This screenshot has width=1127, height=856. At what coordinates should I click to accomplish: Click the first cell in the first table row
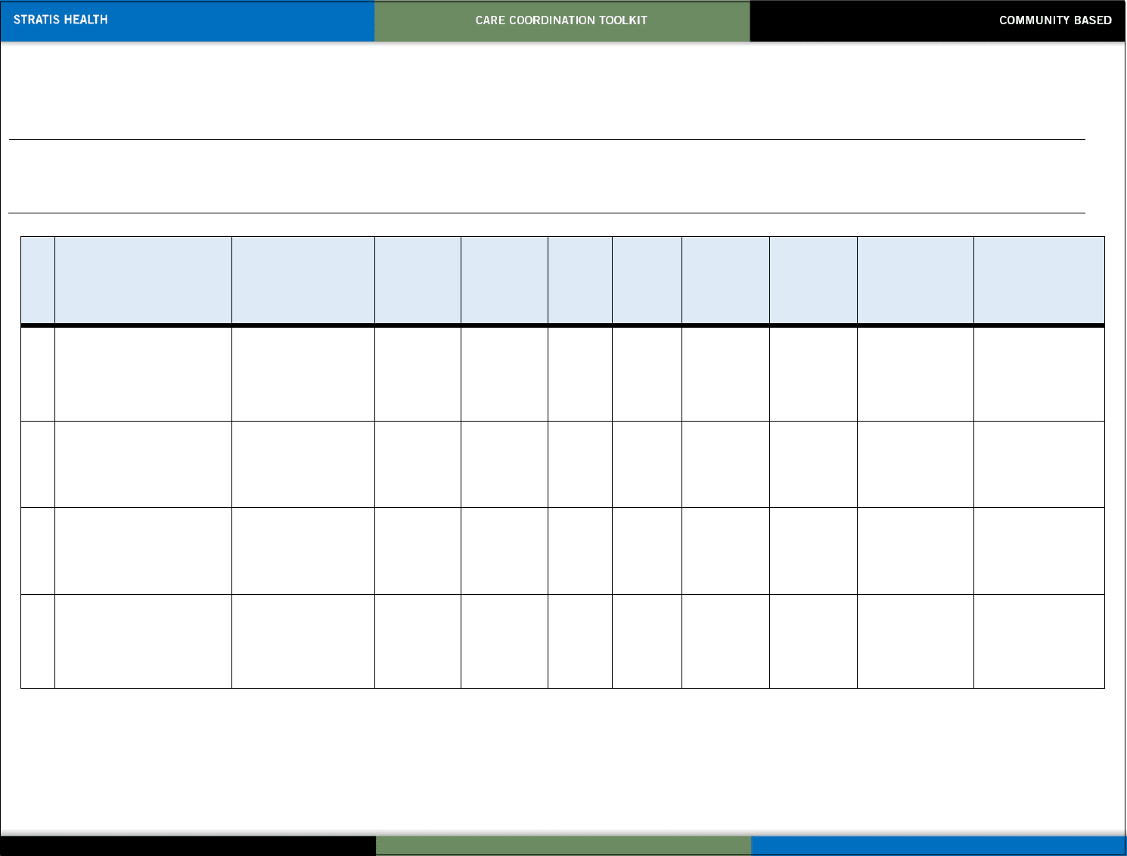coord(36,372)
